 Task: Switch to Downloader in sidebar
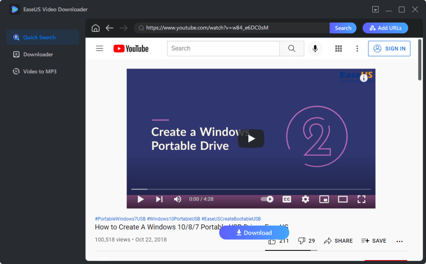pos(38,55)
